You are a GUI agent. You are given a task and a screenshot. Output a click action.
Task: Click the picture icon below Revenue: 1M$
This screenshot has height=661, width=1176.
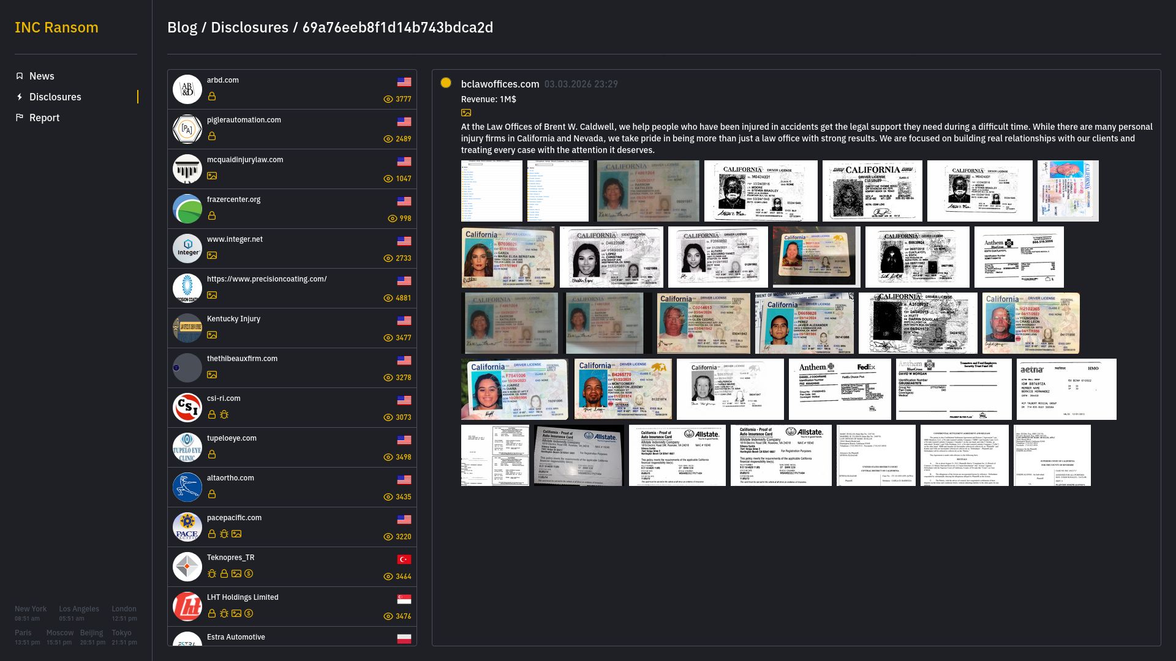pos(466,113)
